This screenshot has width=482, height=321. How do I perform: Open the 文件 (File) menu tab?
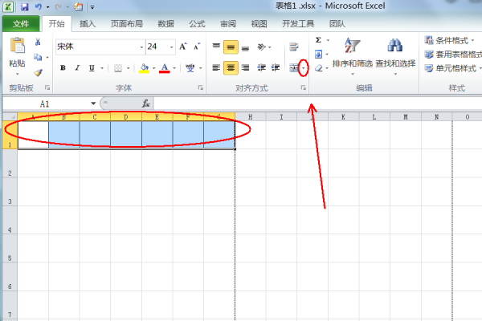coord(20,24)
